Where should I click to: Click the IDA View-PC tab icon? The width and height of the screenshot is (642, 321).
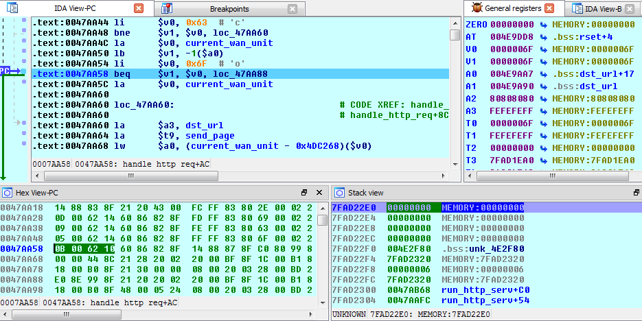(x=12, y=8)
